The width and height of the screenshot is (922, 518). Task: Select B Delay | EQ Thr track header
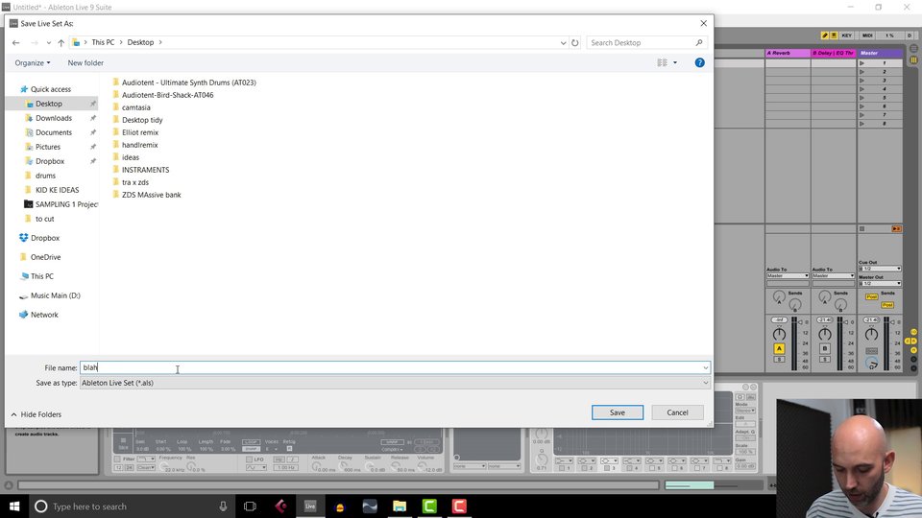click(x=834, y=53)
